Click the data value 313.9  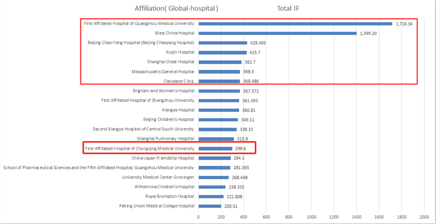click(x=243, y=139)
